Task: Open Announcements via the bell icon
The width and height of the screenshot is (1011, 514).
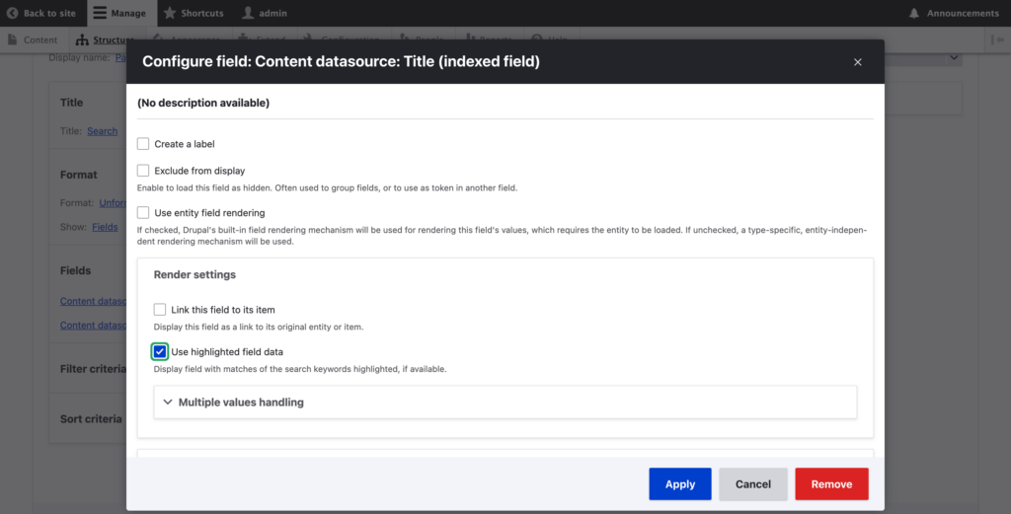Action: coord(914,13)
